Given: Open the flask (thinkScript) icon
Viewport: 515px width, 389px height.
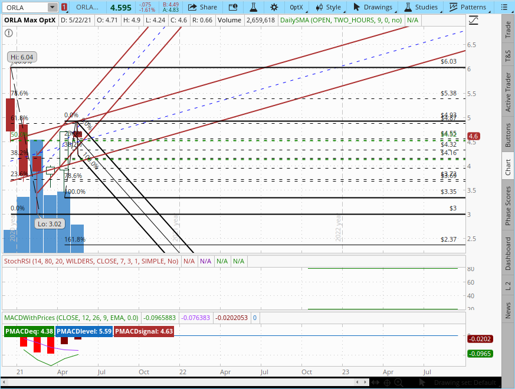Looking at the screenshot, I should click(x=254, y=7).
